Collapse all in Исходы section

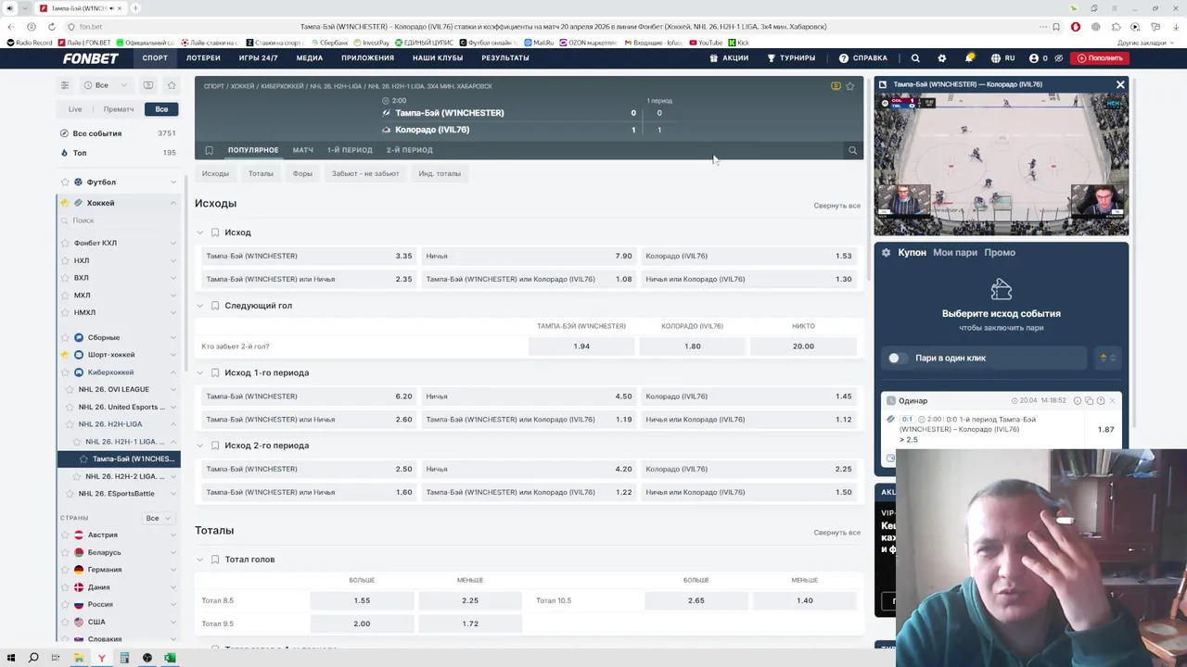click(836, 206)
